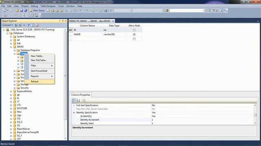This screenshot has height=146, width=261.
Task: Expand the System Databases node
Action: (11, 36)
